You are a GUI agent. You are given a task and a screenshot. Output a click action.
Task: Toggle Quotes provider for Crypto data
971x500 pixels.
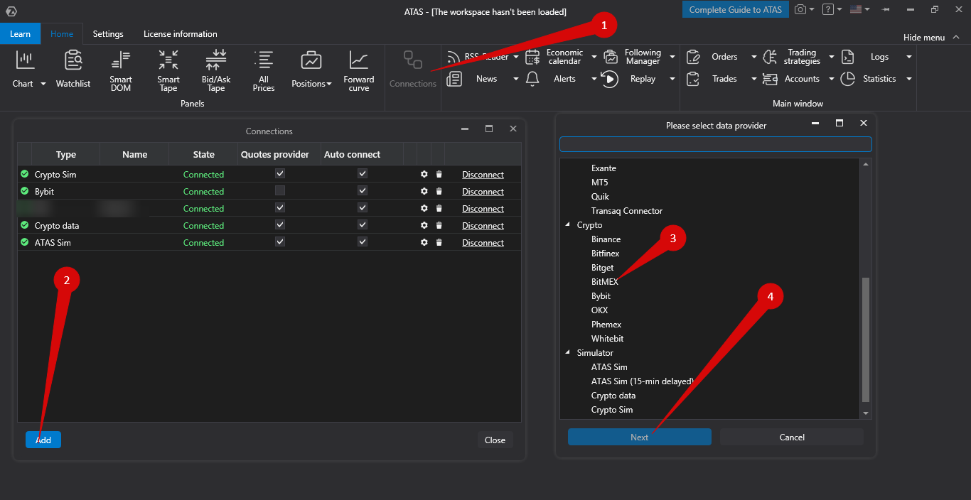tap(280, 224)
